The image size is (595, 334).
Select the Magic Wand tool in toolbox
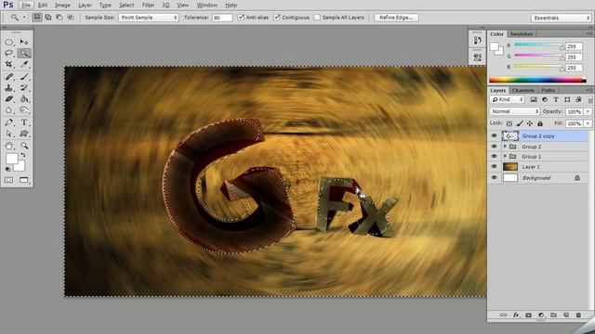point(24,53)
